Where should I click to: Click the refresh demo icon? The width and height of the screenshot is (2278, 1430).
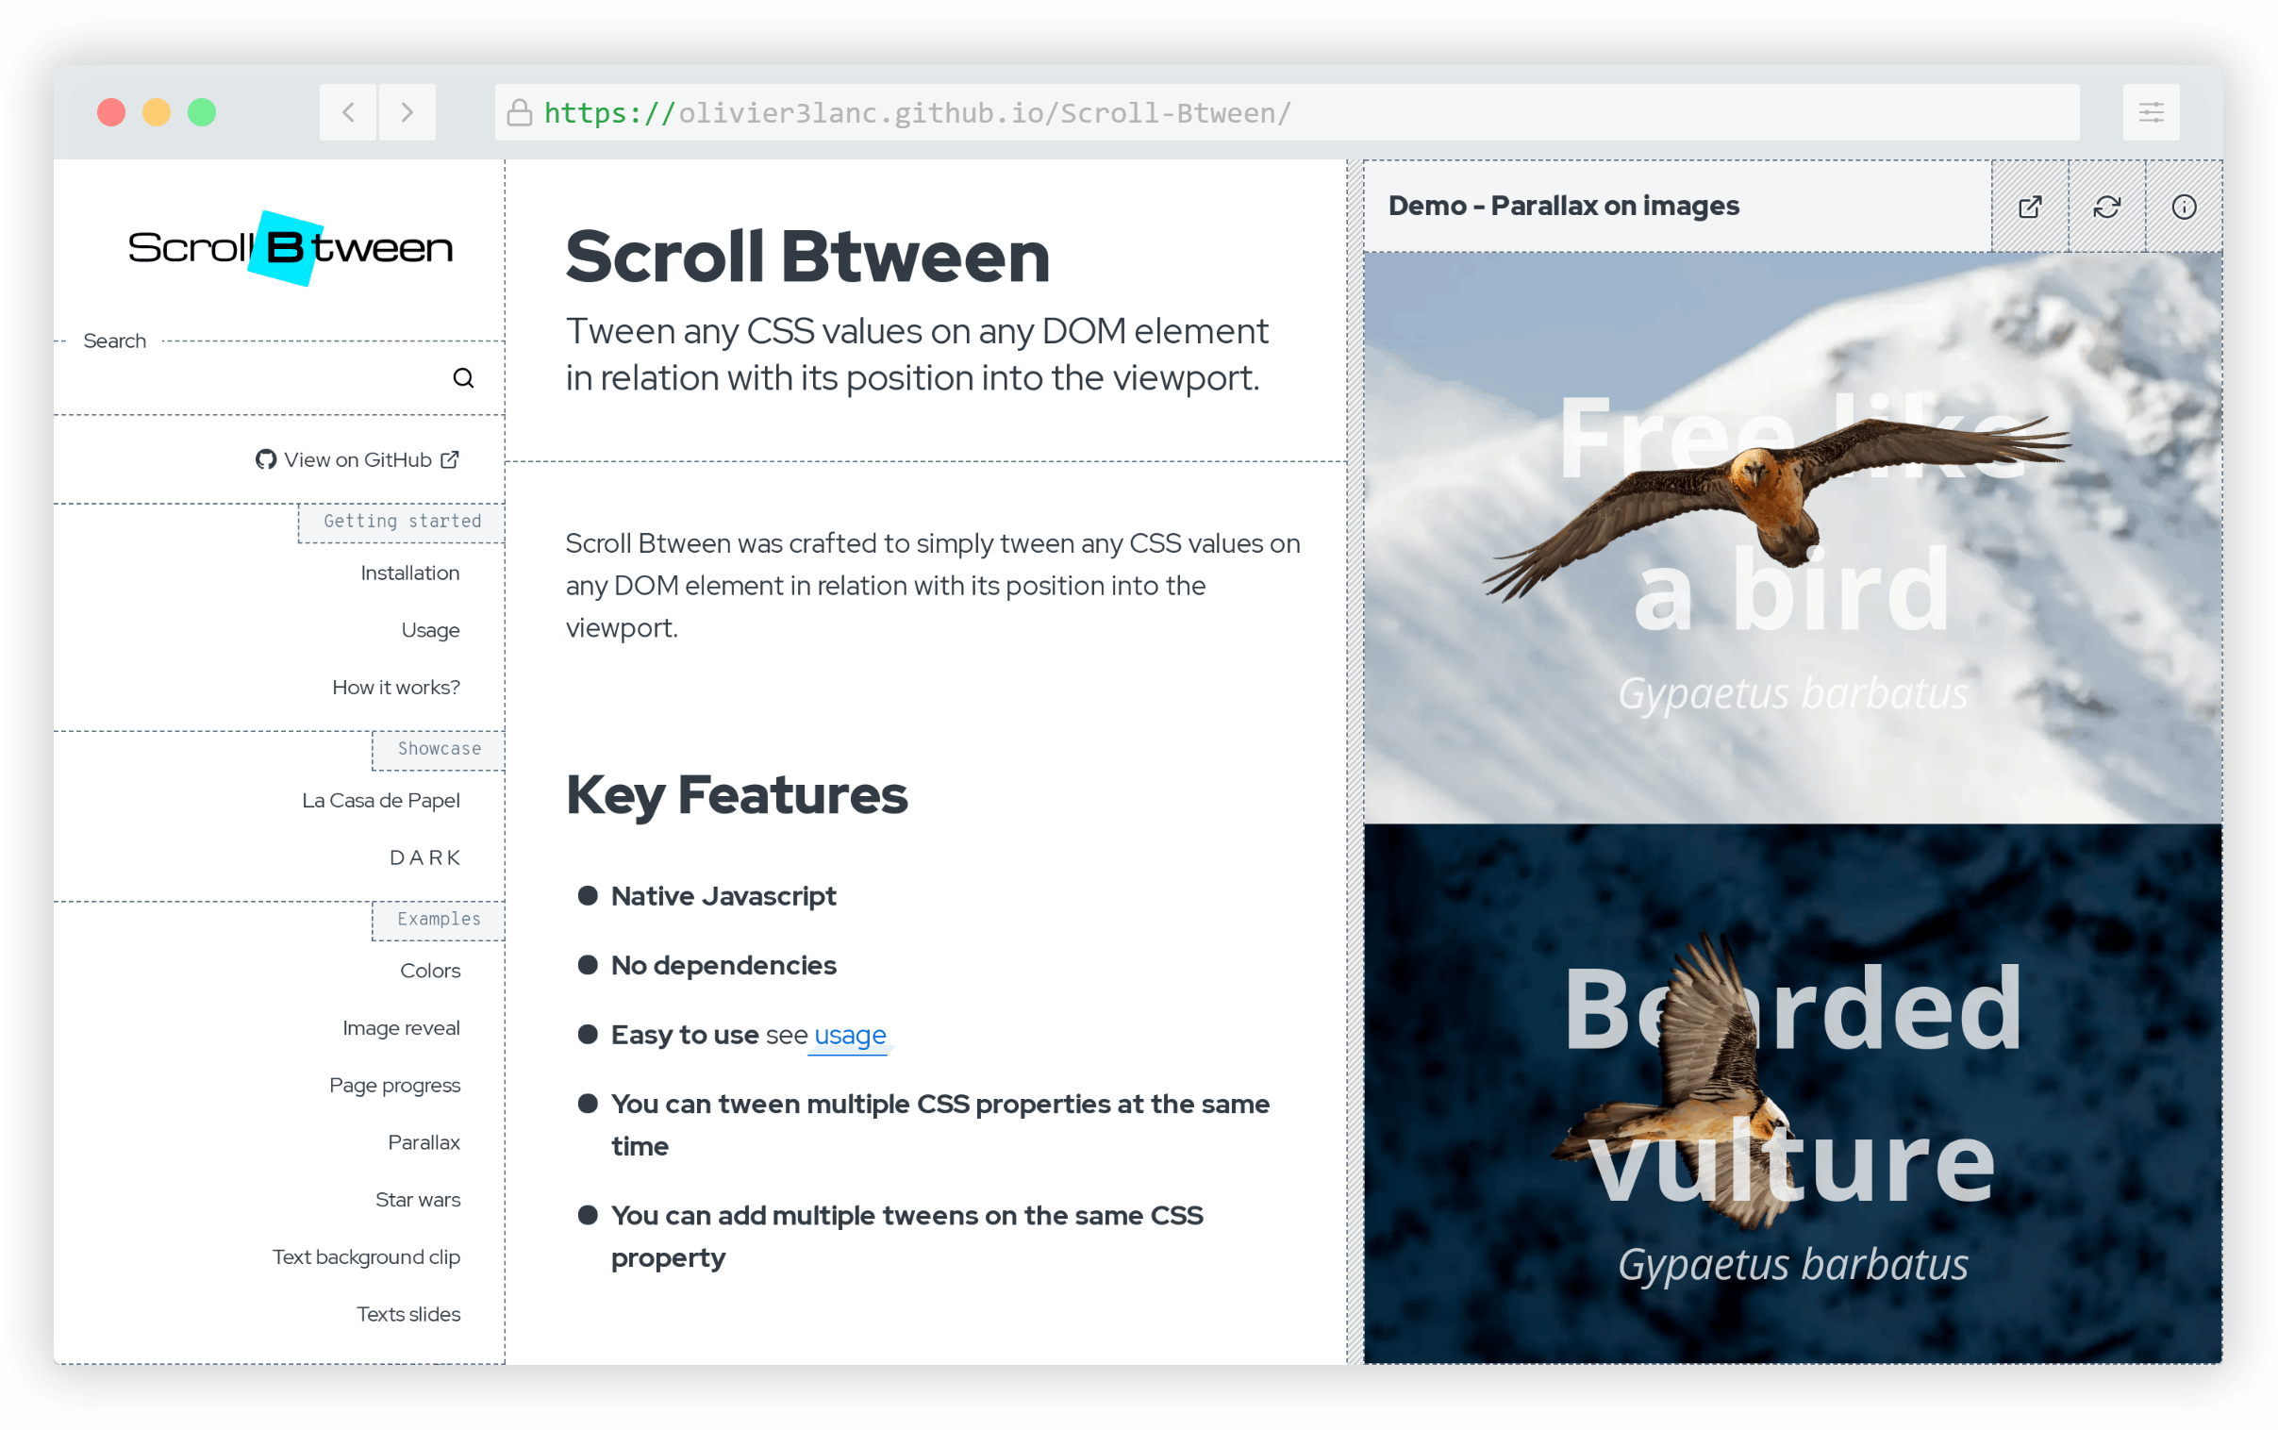(2106, 208)
